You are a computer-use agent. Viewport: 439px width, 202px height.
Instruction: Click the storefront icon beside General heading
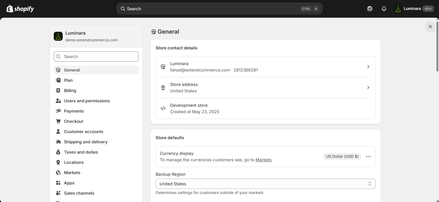click(154, 32)
